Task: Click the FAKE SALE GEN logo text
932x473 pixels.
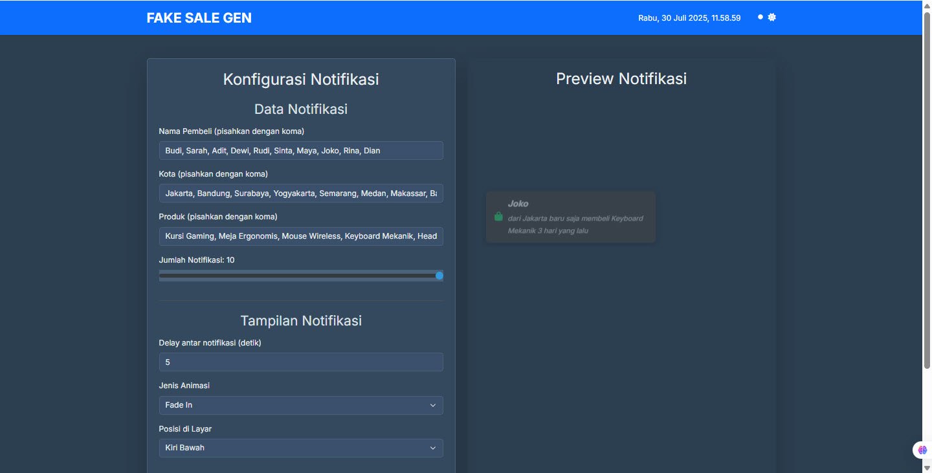Action: tap(199, 18)
